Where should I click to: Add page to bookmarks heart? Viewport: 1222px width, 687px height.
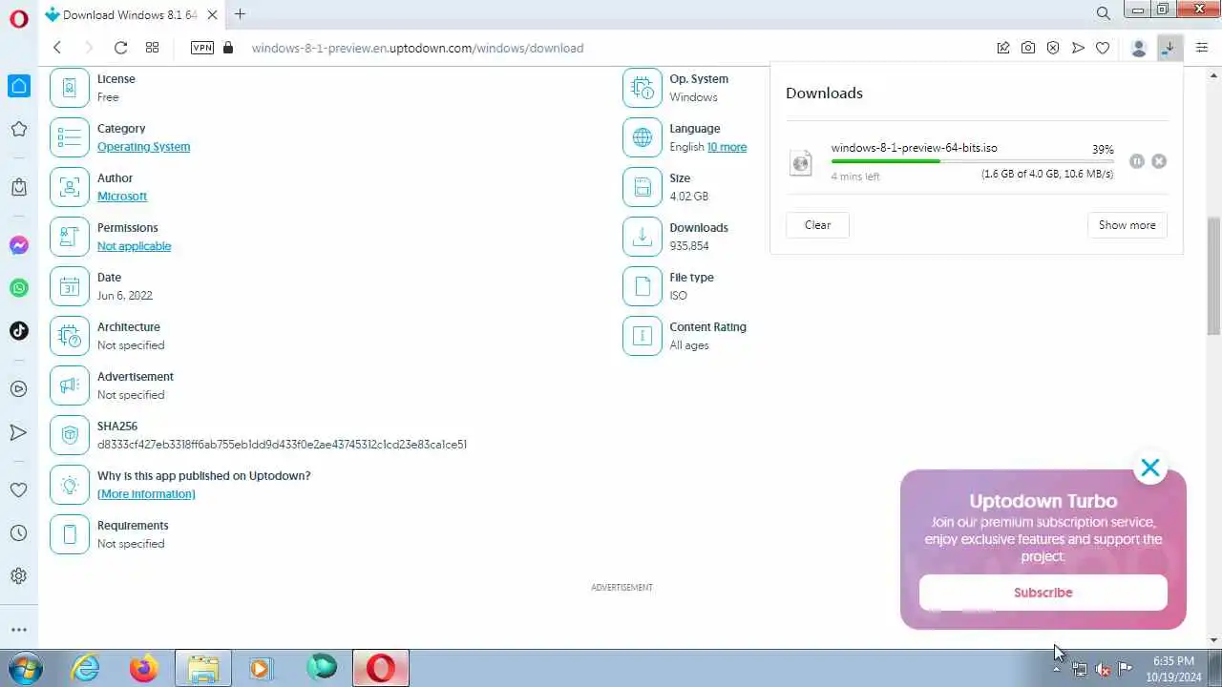click(x=1103, y=48)
